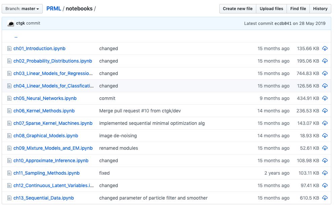Go up to parent directory (..)
This screenshot has height=209, width=336.
pos(16,36)
